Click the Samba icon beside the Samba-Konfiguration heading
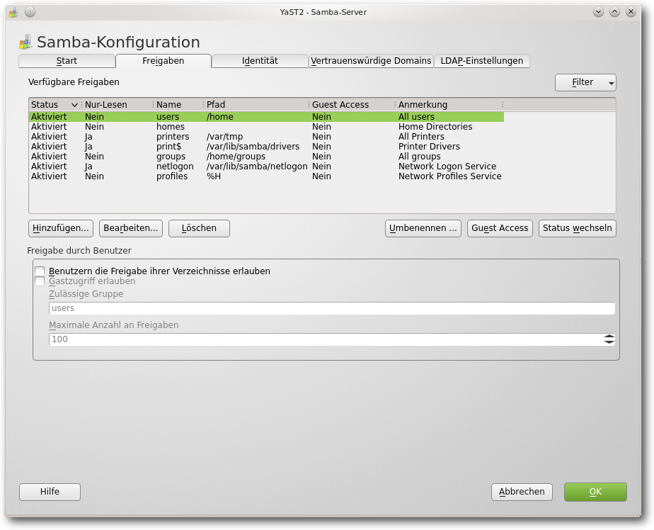The width and height of the screenshot is (654, 530). click(25, 43)
